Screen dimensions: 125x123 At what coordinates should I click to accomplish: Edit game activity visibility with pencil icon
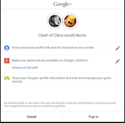tap(118, 61)
